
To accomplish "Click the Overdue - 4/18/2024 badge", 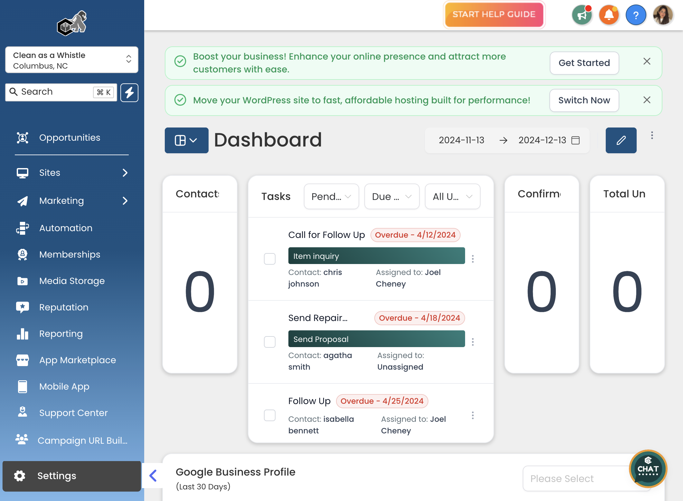I will point(419,318).
